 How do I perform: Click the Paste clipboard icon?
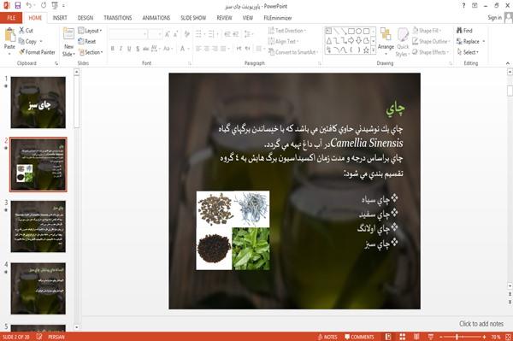tap(9, 36)
